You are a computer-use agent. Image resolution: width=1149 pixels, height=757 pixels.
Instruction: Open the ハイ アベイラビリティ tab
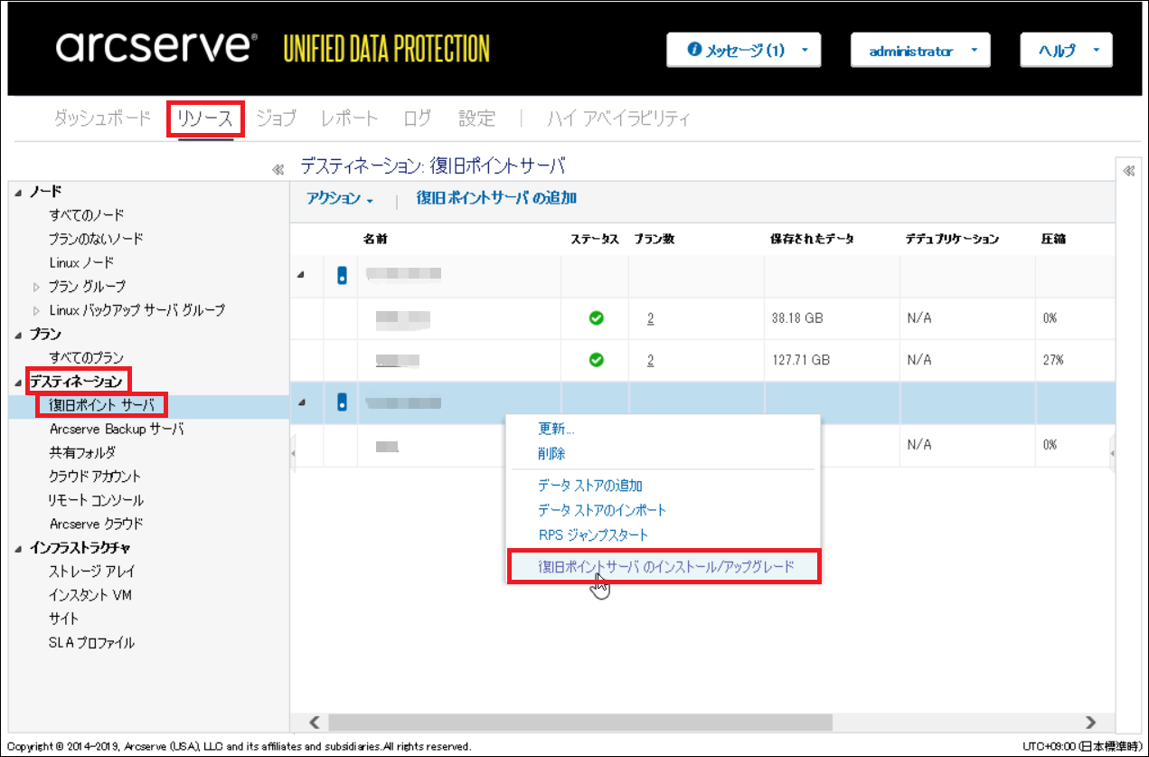619,118
